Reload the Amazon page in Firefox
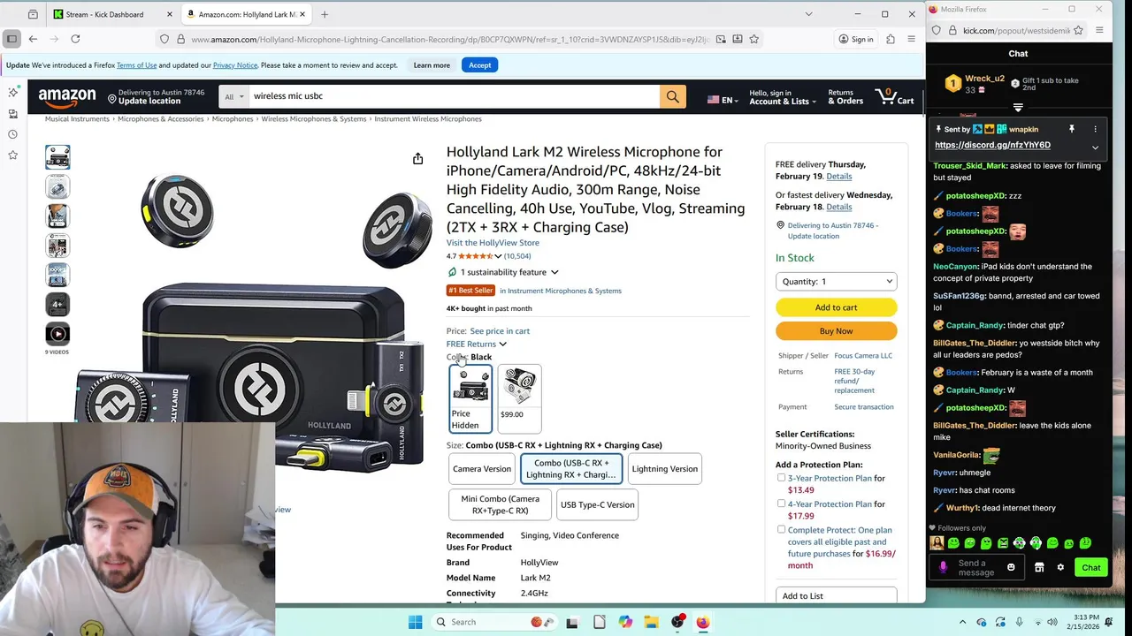Screen dimensions: 1132x636 tap(75, 39)
